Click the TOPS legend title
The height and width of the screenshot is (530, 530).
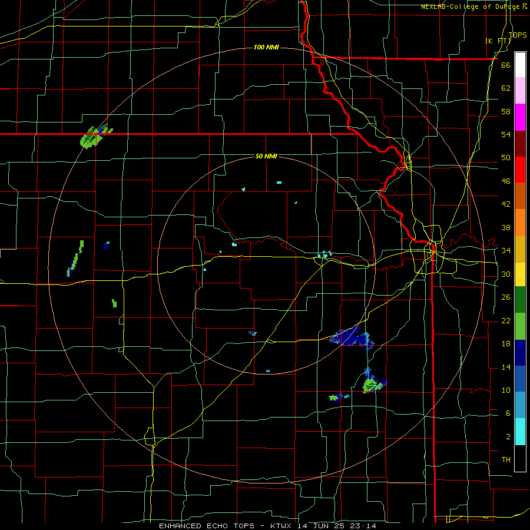(518, 35)
